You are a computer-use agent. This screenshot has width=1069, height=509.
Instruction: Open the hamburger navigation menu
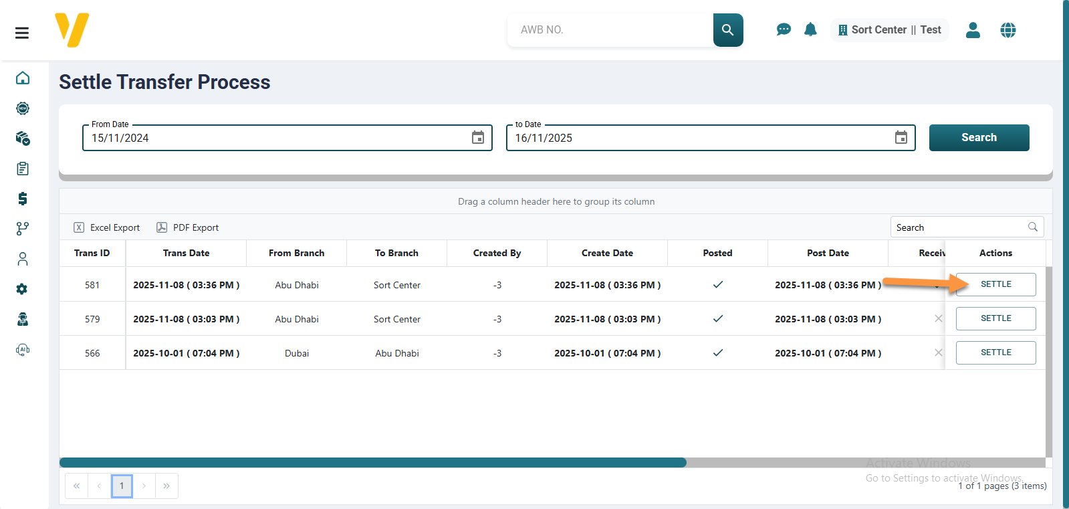(x=22, y=33)
